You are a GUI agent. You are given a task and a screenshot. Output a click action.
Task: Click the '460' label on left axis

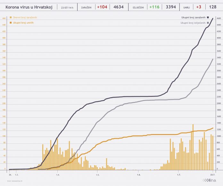click(4, 18)
